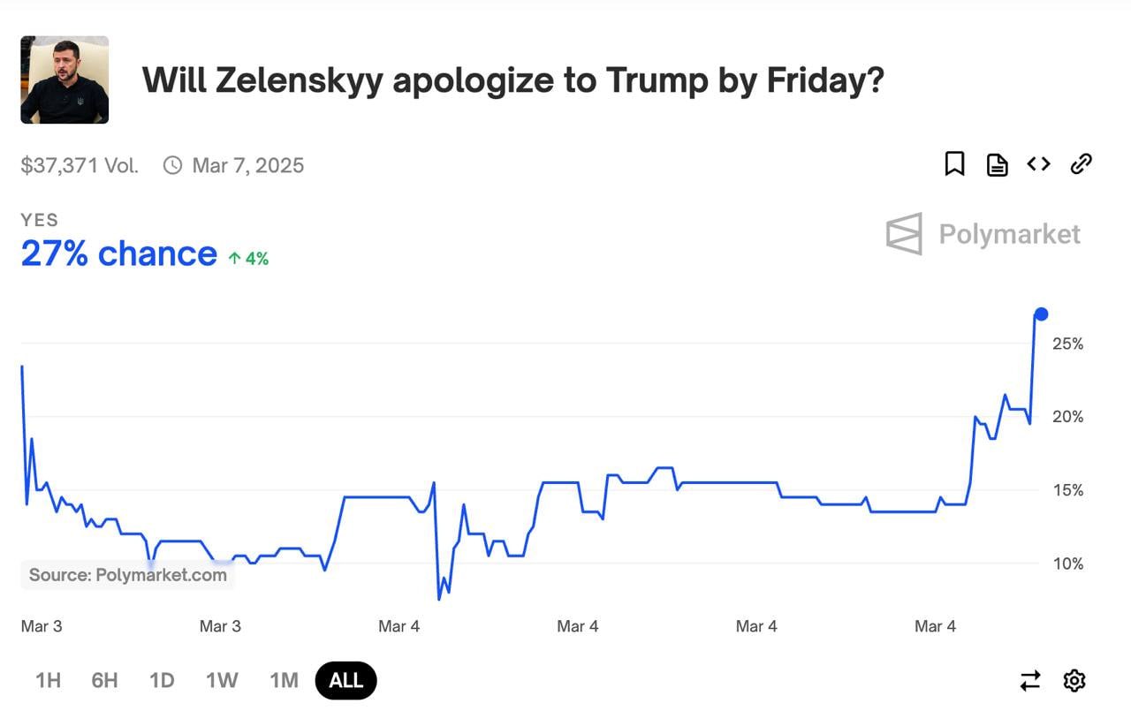Copy market link with chain icon

(x=1081, y=164)
